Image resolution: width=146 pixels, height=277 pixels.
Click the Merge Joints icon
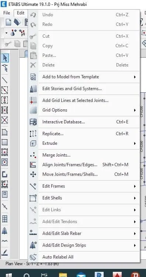click(33, 155)
